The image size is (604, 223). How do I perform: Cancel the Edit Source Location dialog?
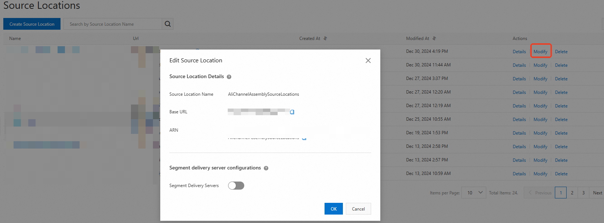pyautogui.click(x=358, y=209)
